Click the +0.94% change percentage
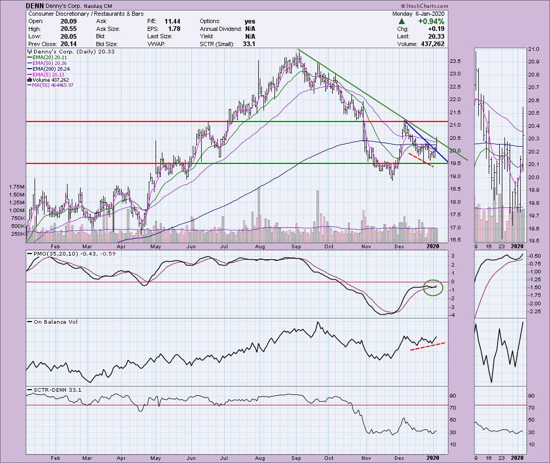 click(431, 21)
